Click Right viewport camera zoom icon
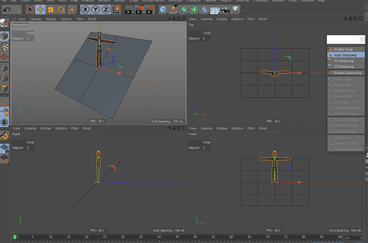The height and width of the screenshot is (243, 368). click(x=174, y=128)
